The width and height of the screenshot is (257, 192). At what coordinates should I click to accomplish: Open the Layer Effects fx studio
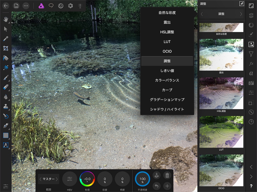coord(251,63)
